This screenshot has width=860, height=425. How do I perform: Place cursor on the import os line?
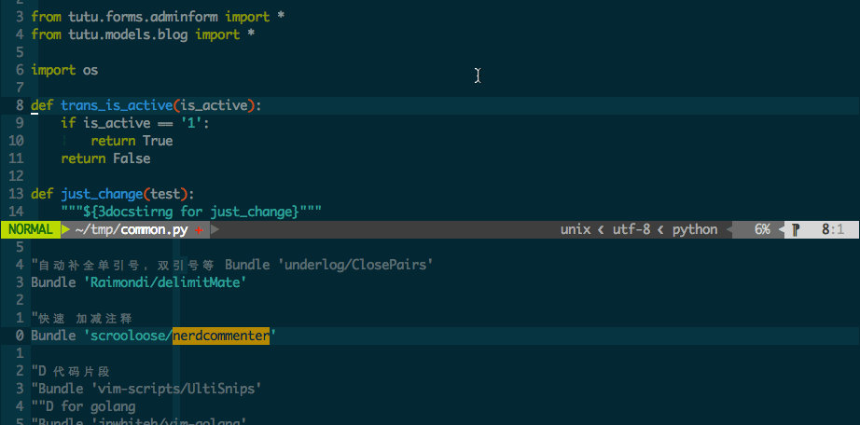(x=64, y=70)
